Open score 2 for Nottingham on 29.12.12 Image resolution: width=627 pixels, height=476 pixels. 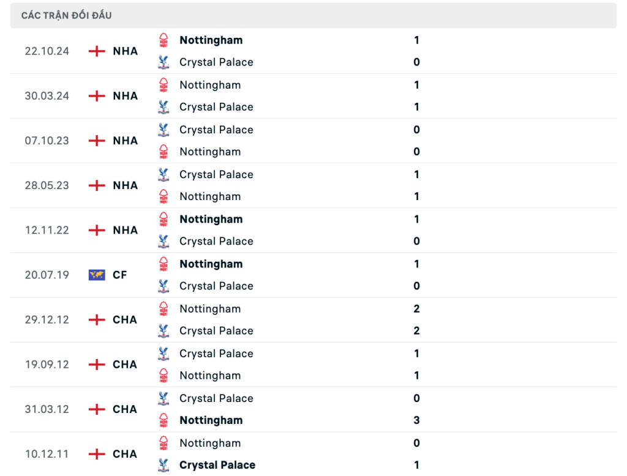coord(416,309)
